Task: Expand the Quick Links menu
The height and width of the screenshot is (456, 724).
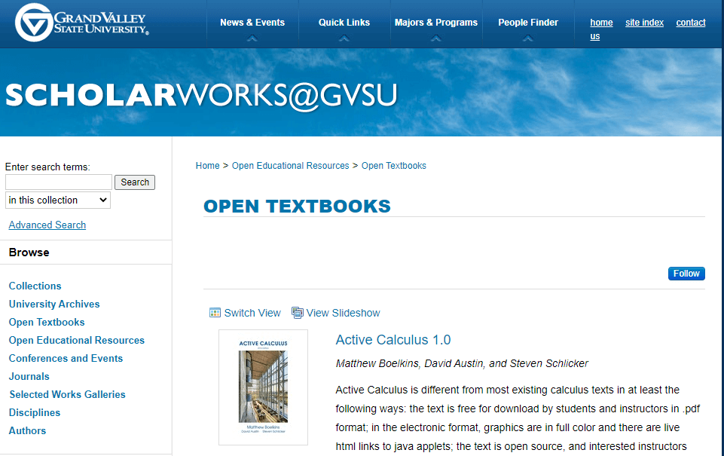Action: (x=344, y=23)
